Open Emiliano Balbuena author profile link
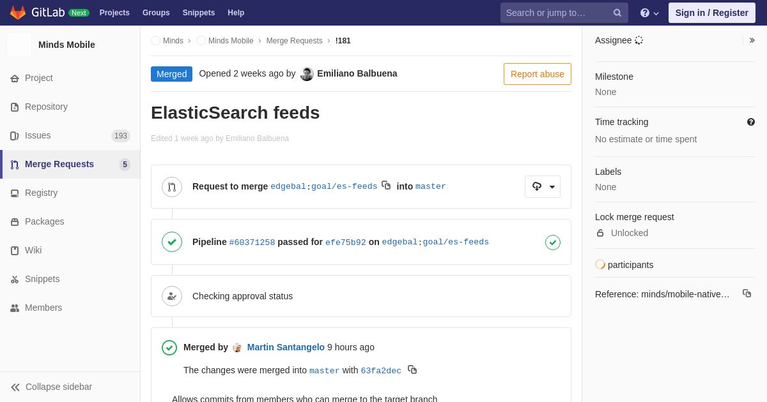 tap(357, 73)
